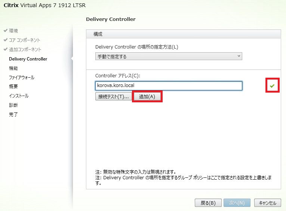Select the Delivery Controller step in sidebar
This screenshot has height=211, width=286.
point(28,59)
